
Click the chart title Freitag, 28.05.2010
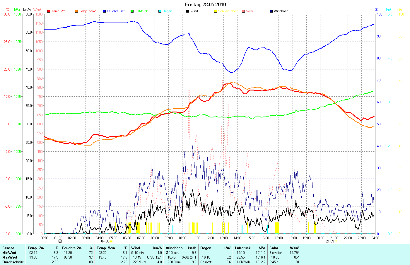point(205,4)
